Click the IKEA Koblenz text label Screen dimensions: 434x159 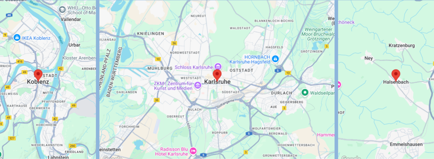tap(36, 38)
